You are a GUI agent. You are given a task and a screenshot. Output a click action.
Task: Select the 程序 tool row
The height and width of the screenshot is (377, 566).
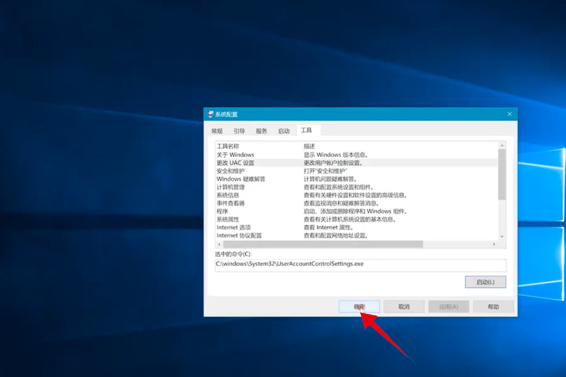point(356,211)
